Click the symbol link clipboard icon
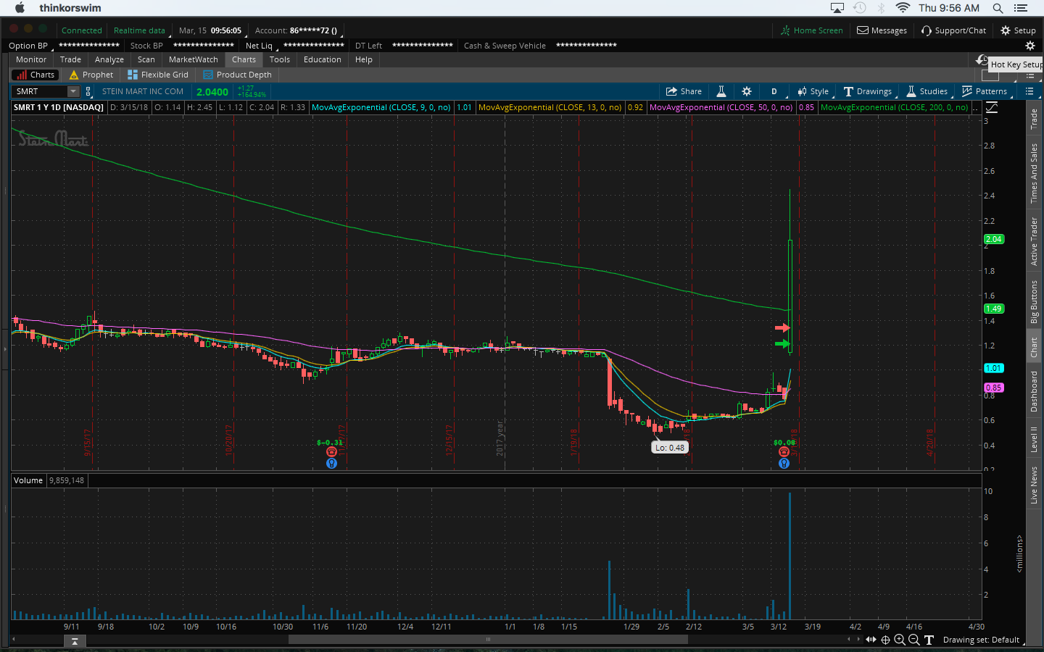 click(88, 91)
